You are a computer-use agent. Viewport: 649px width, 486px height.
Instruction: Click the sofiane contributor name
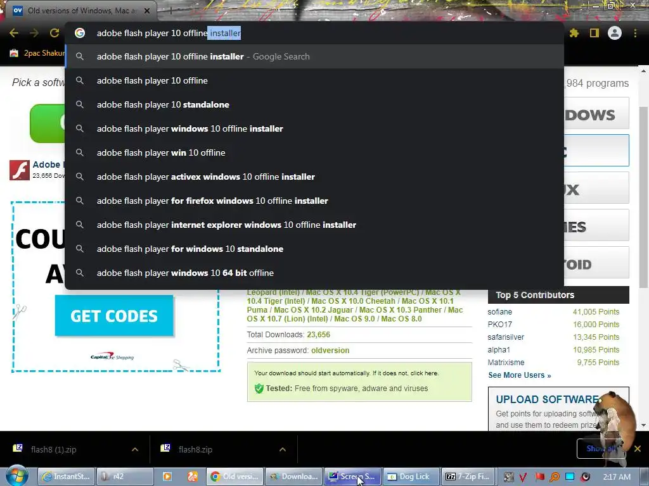(499, 311)
